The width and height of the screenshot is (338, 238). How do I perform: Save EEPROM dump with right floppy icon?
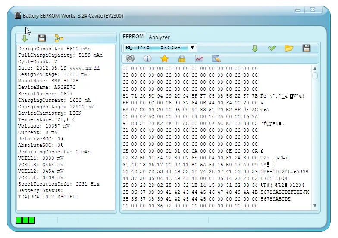(x=306, y=48)
